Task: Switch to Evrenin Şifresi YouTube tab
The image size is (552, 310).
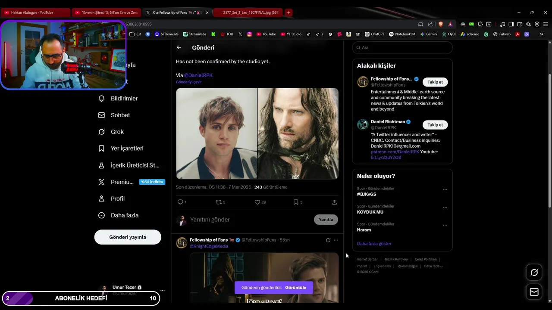Action: pyautogui.click(x=106, y=12)
